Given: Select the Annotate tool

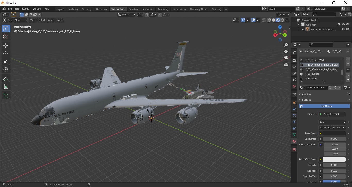Looking at the screenshot, I should coord(6,78).
